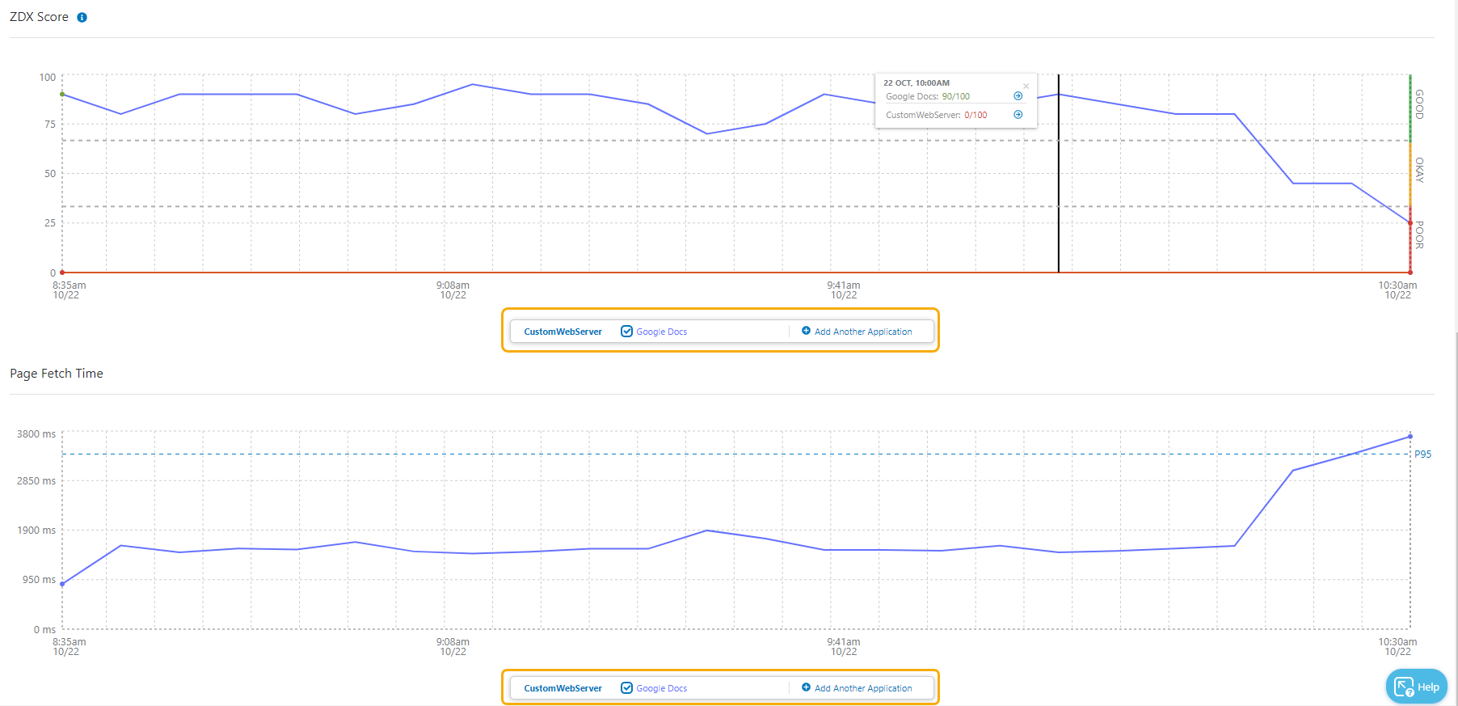Uncheck Google Docs under Page Fetch Time chart
1458x706 pixels.
tap(626, 688)
